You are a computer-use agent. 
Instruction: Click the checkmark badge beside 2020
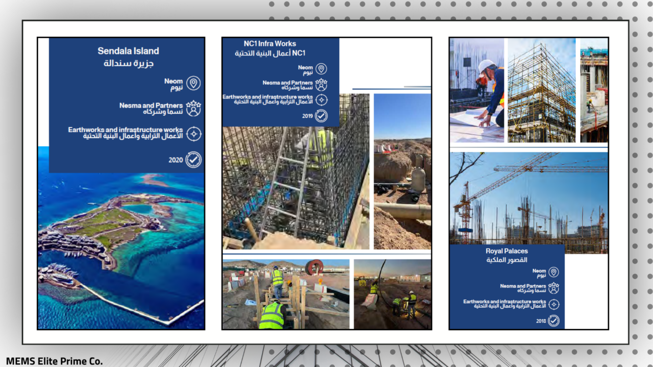193,160
